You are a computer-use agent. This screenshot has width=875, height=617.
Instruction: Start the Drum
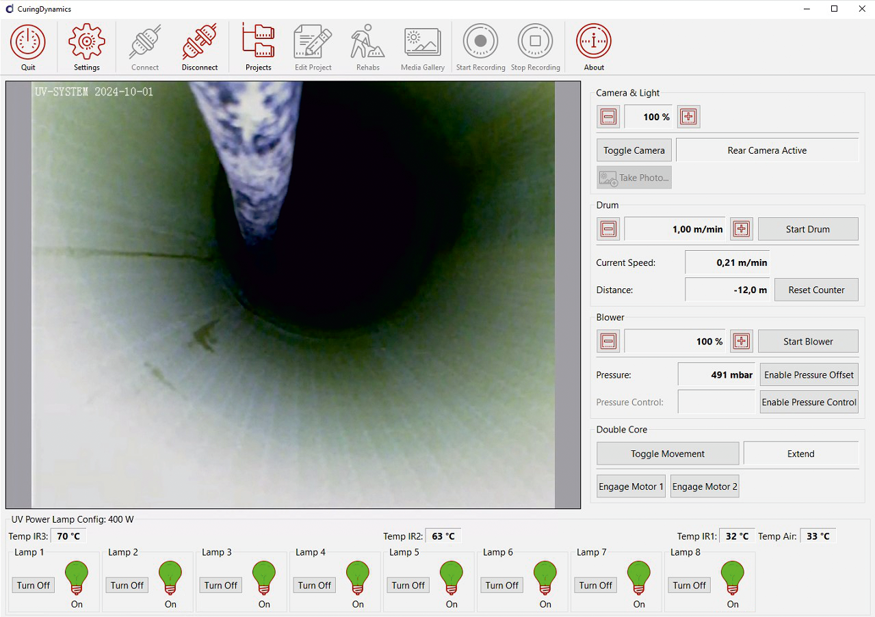(x=807, y=229)
